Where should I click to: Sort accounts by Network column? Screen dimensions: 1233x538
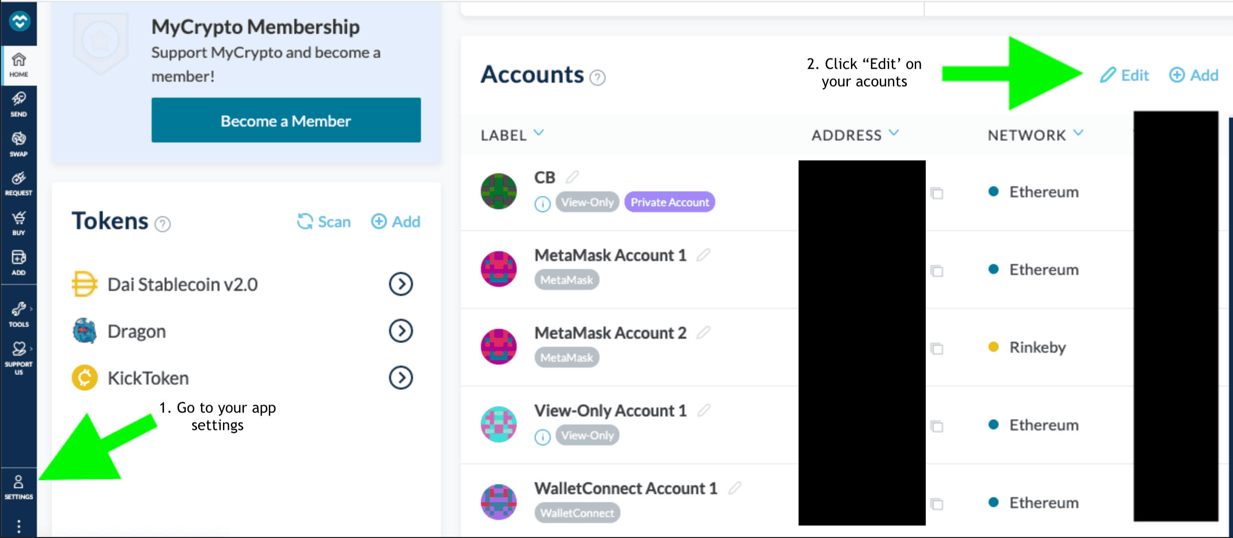(1035, 135)
